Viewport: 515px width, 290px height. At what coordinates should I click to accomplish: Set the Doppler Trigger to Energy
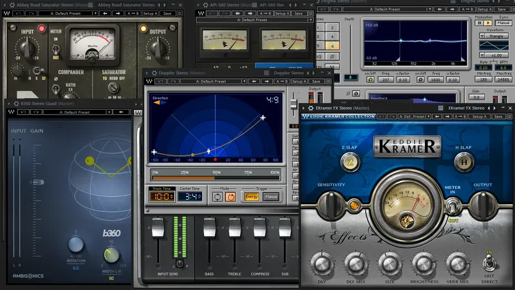point(252,197)
